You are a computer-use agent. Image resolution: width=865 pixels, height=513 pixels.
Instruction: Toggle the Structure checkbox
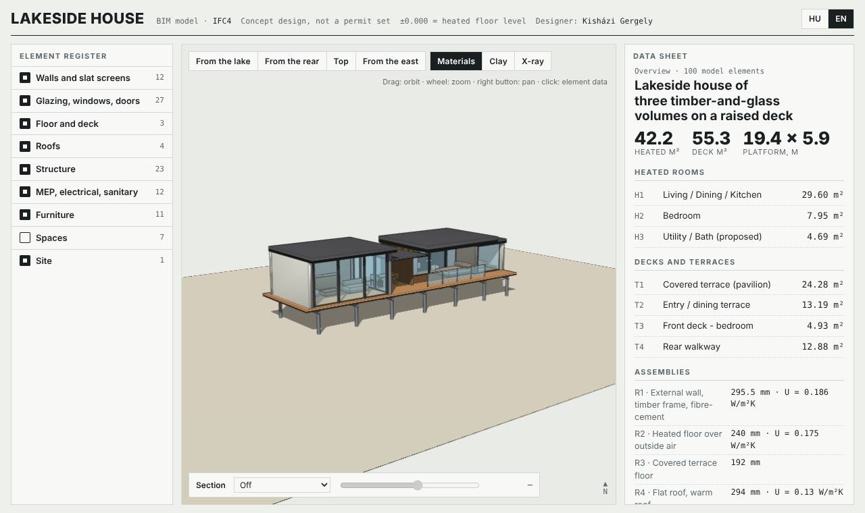tap(25, 169)
